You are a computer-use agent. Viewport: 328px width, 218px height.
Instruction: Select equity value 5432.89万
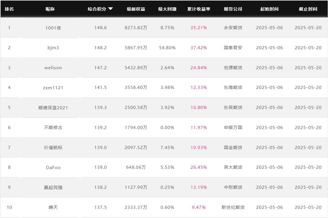point(136,68)
